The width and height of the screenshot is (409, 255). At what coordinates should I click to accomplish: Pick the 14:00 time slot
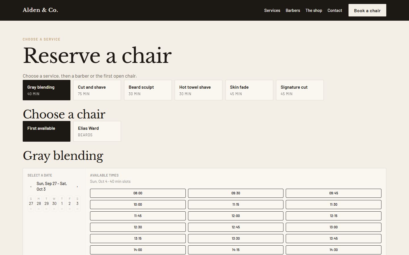tap(138, 250)
